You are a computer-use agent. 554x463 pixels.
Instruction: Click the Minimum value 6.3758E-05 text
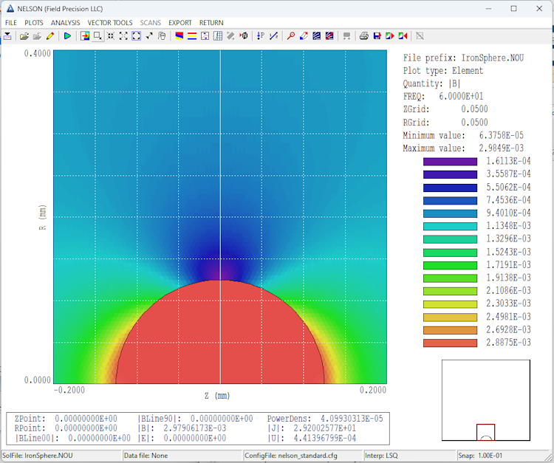(x=463, y=135)
